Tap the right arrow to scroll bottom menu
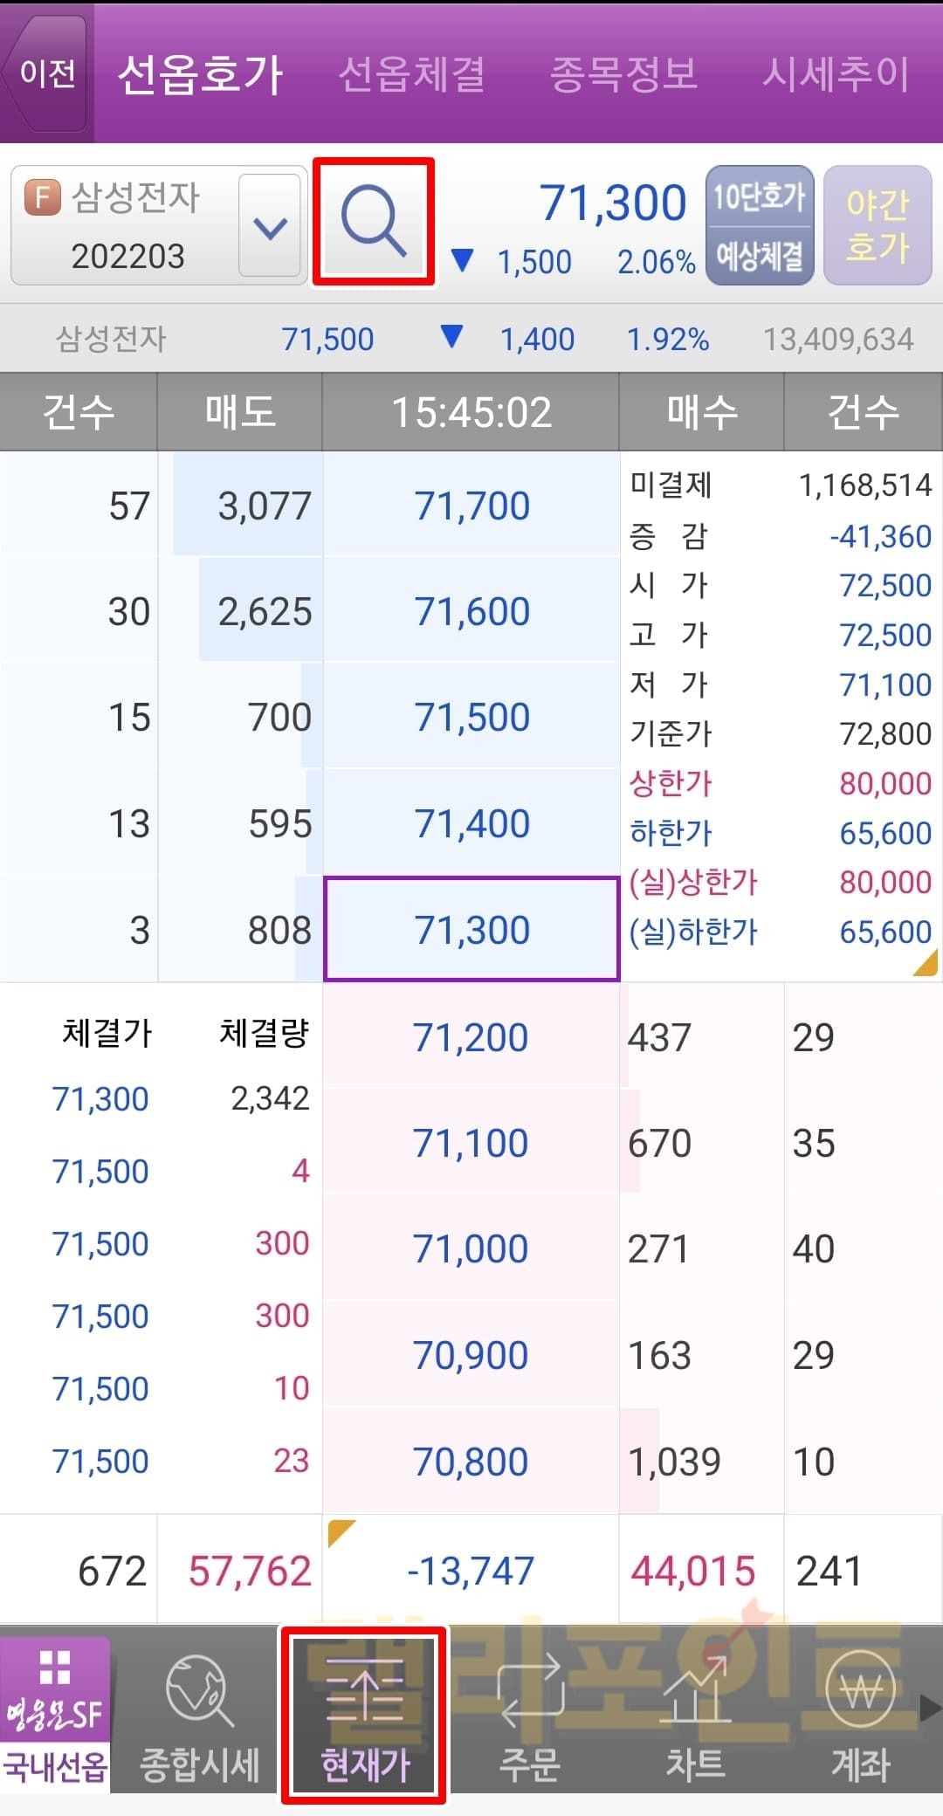 931,1708
